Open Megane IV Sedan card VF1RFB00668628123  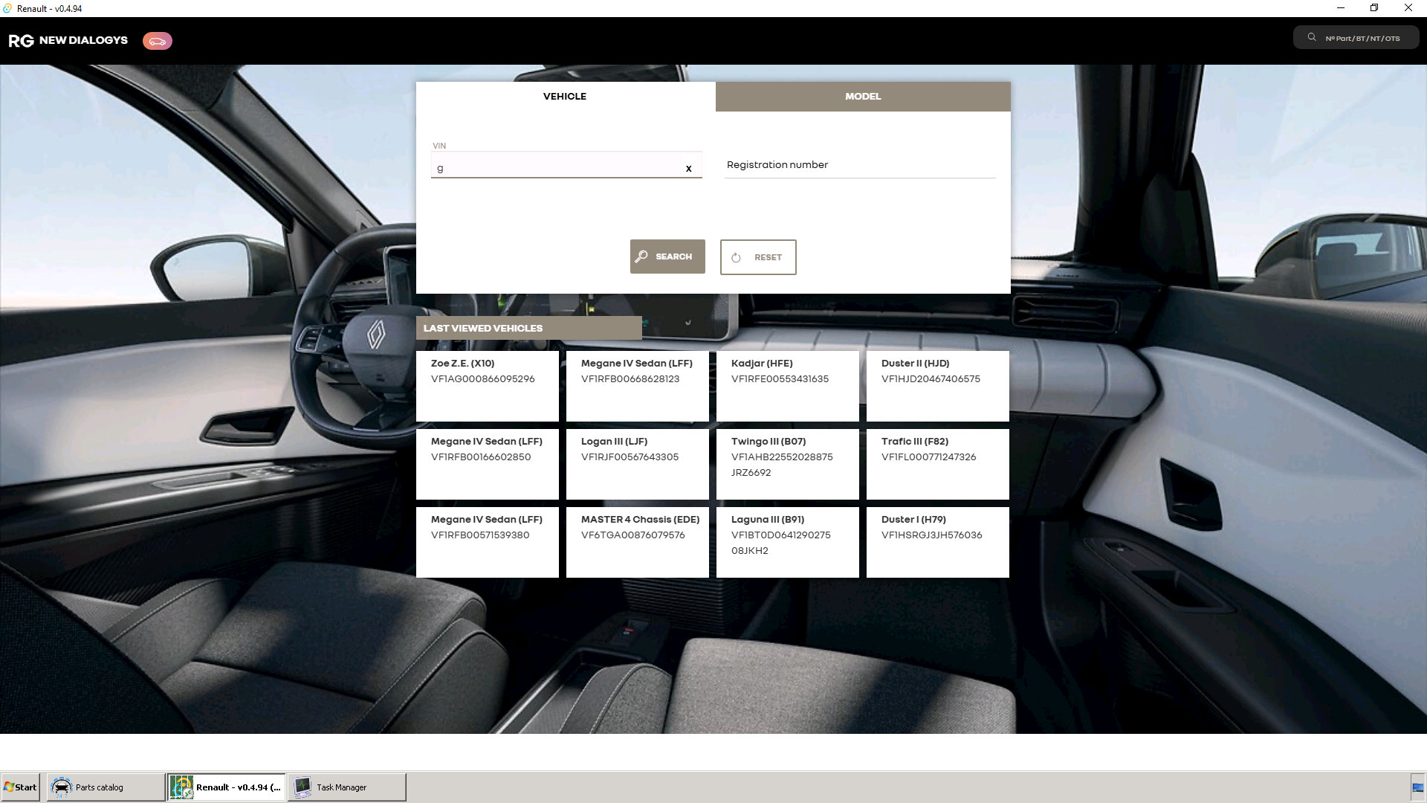click(638, 386)
